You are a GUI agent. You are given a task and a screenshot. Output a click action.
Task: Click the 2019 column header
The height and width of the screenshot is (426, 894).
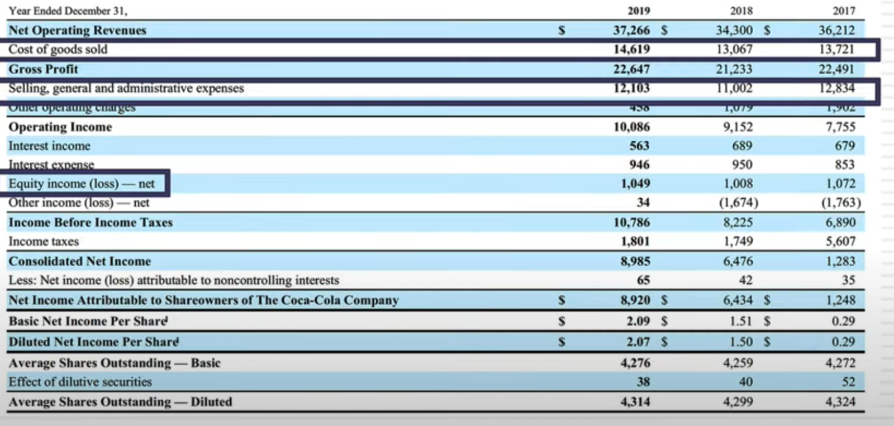[639, 11]
